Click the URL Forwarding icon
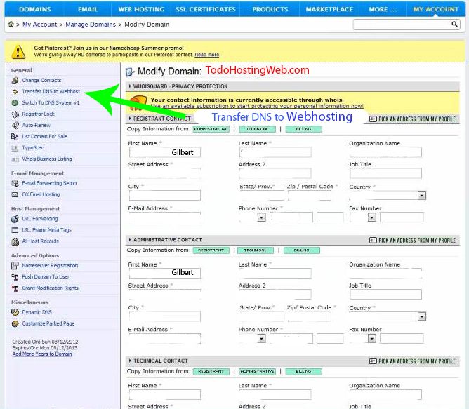469x409 pixels. (x=15, y=219)
